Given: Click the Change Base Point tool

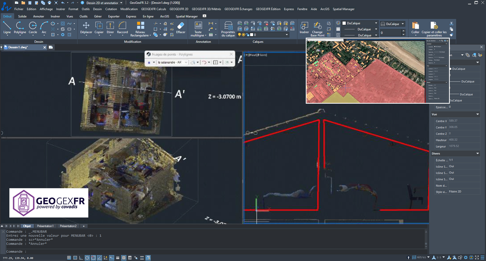Looking at the screenshot, I should [317, 29].
